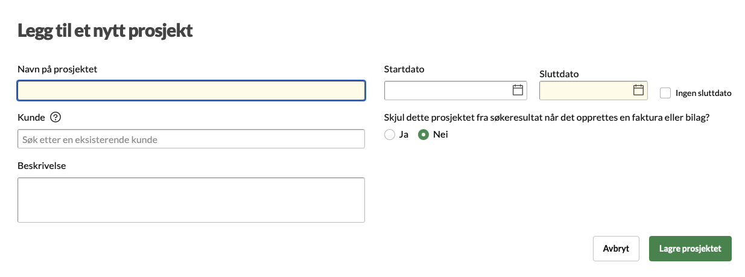The image size is (745, 277).
Task: Click the Ingen sluttdato label text
Action: (703, 93)
